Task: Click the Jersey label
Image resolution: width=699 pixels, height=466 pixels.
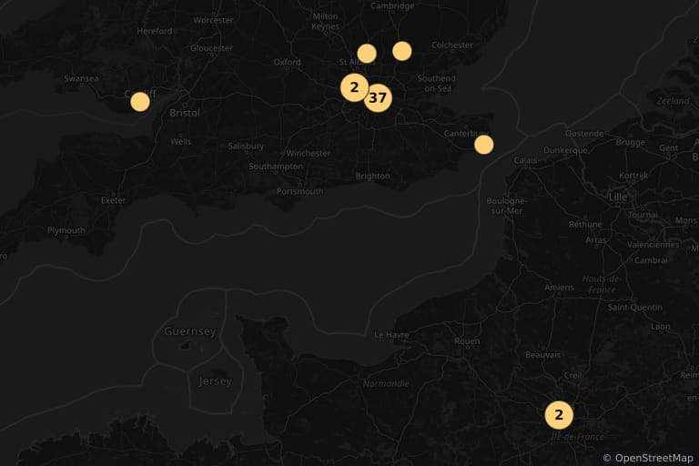Action: point(216,381)
